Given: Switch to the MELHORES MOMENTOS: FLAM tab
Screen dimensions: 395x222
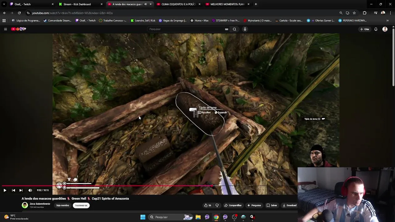Looking at the screenshot, I should (x=227, y=4).
